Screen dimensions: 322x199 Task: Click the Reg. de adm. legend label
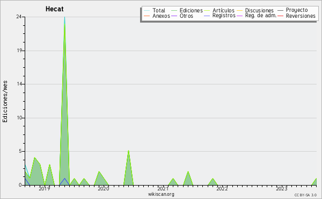261,16
